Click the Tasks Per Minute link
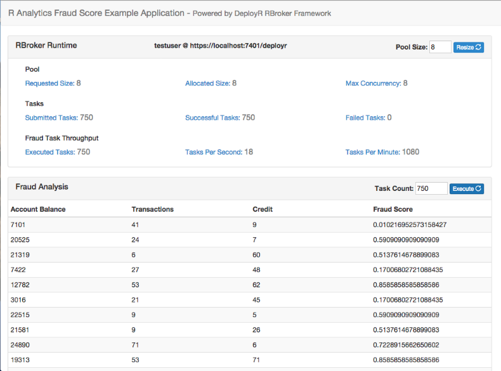 tap(373, 152)
